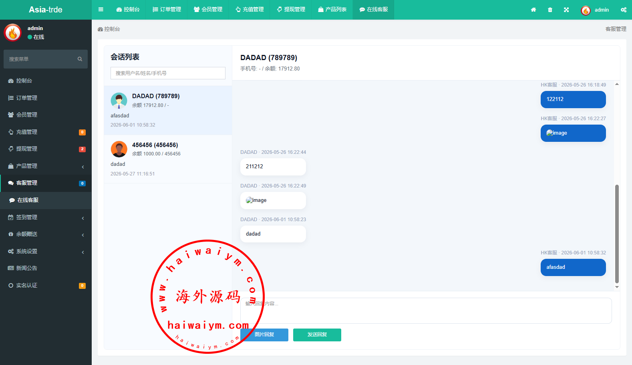The image size is (632, 365).
Task: Click the search icon in sidebar menu search
Action: point(80,59)
